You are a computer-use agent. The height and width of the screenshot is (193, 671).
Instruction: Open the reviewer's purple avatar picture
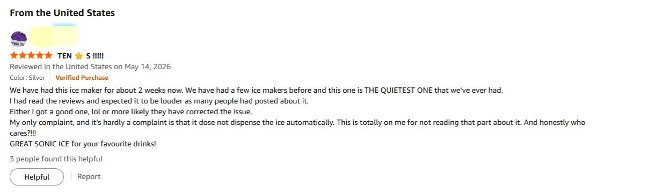(x=18, y=39)
